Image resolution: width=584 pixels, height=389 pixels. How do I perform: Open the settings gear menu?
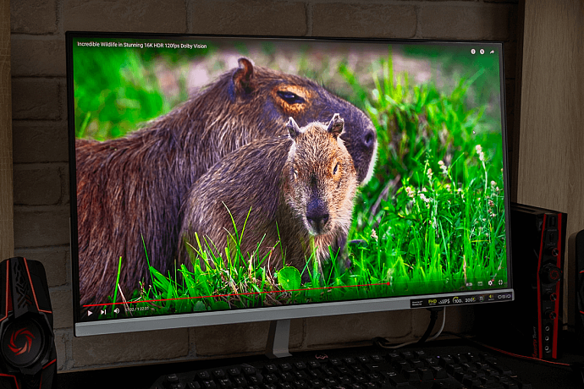491,282
